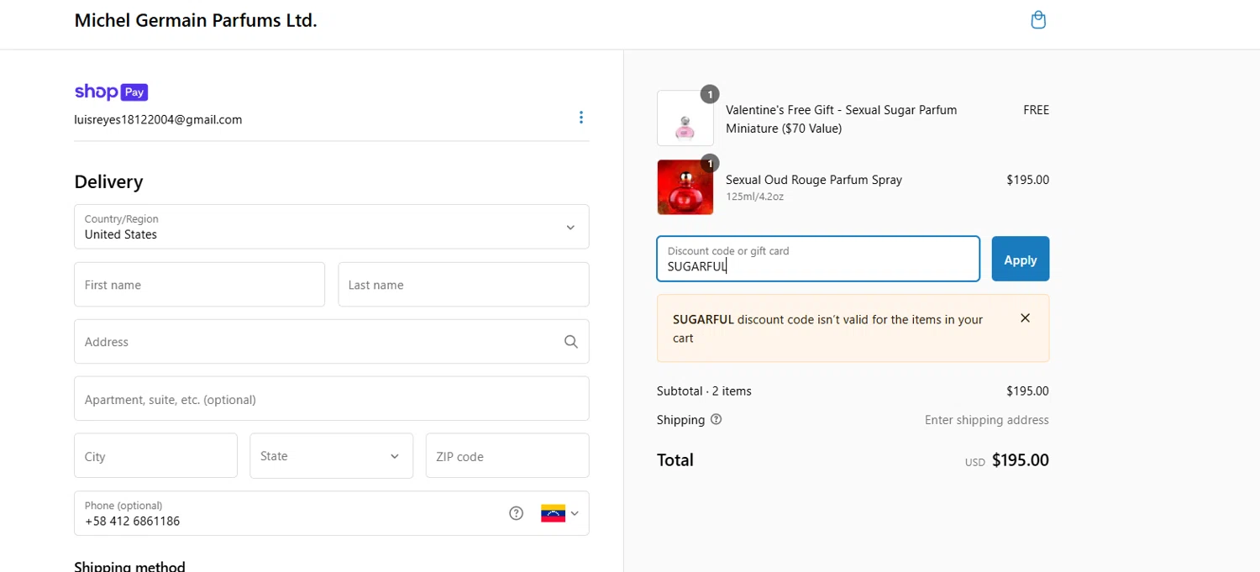Dismiss the SUGARFUL invalid code message
1260x572 pixels.
[x=1025, y=318]
